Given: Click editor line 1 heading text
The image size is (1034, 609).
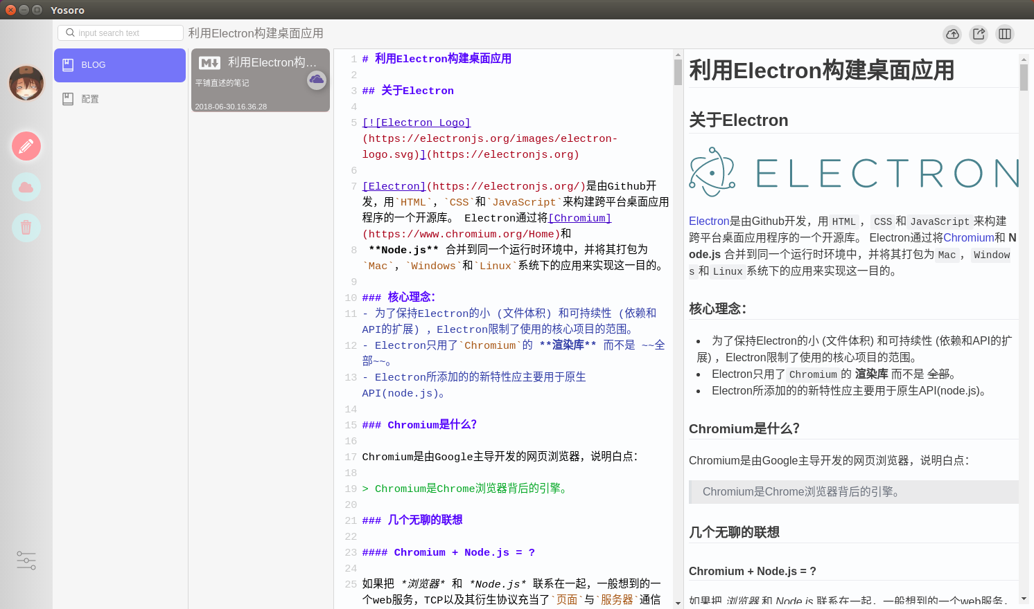Looking at the screenshot, I should [x=437, y=59].
